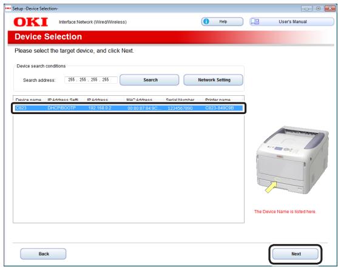The height and width of the screenshot is (267, 338).
Task: Click the Serial Number column header
Action: (180, 100)
